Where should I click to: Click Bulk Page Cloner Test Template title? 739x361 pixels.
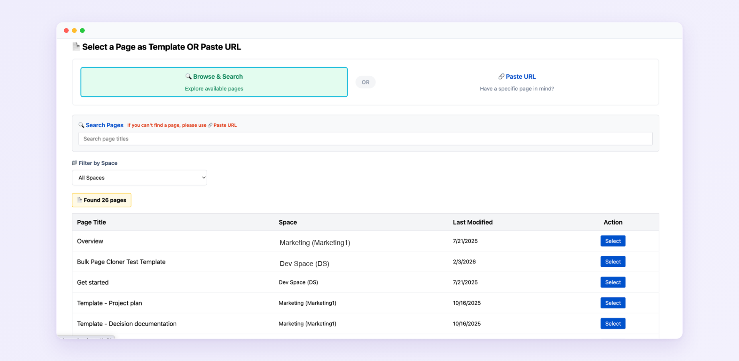pyautogui.click(x=121, y=262)
